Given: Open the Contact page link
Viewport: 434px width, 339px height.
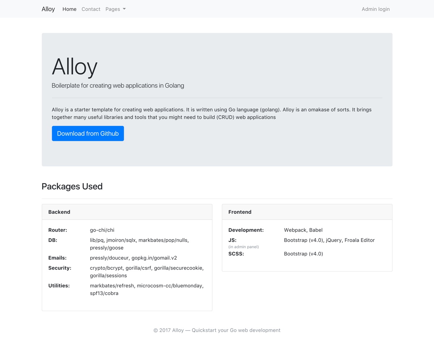Looking at the screenshot, I should [91, 9].
